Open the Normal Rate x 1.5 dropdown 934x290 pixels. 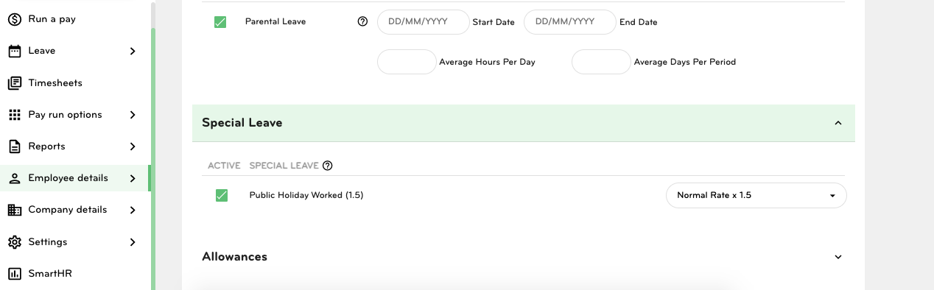click(x=756, y=196)
